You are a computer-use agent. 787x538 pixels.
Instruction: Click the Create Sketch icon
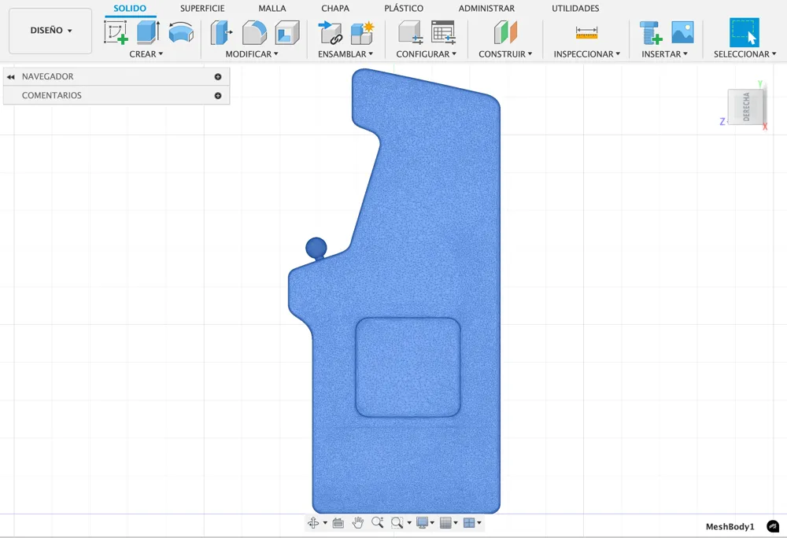click(116, 32)
